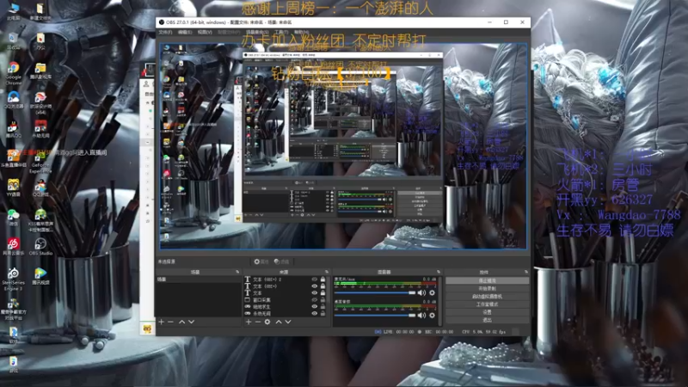Move the scene up in the Scenes panel
688x387 pixels.
(181, 322)
